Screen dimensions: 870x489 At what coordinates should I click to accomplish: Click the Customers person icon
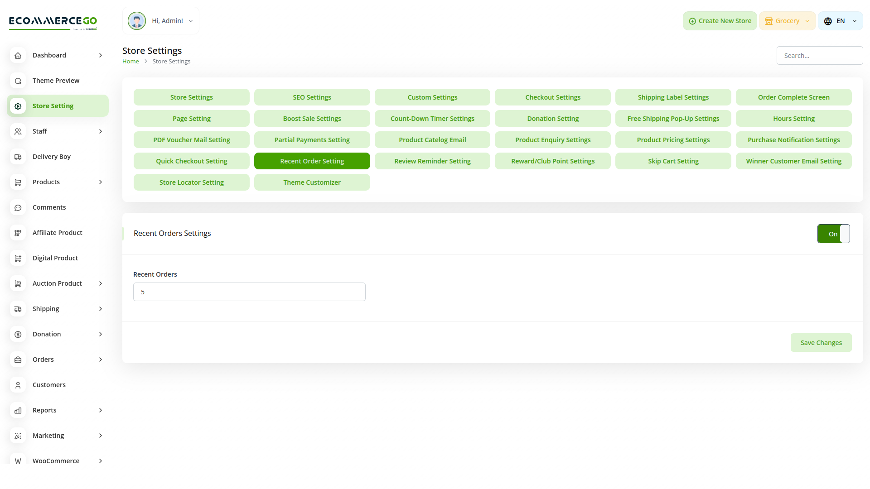[x=18, y=385]
